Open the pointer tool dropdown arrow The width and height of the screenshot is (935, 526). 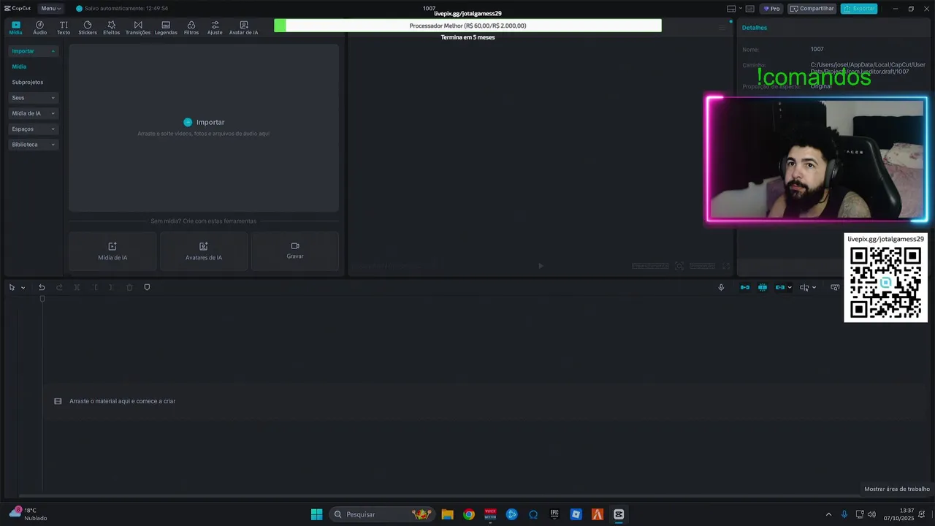coord(23,288)
